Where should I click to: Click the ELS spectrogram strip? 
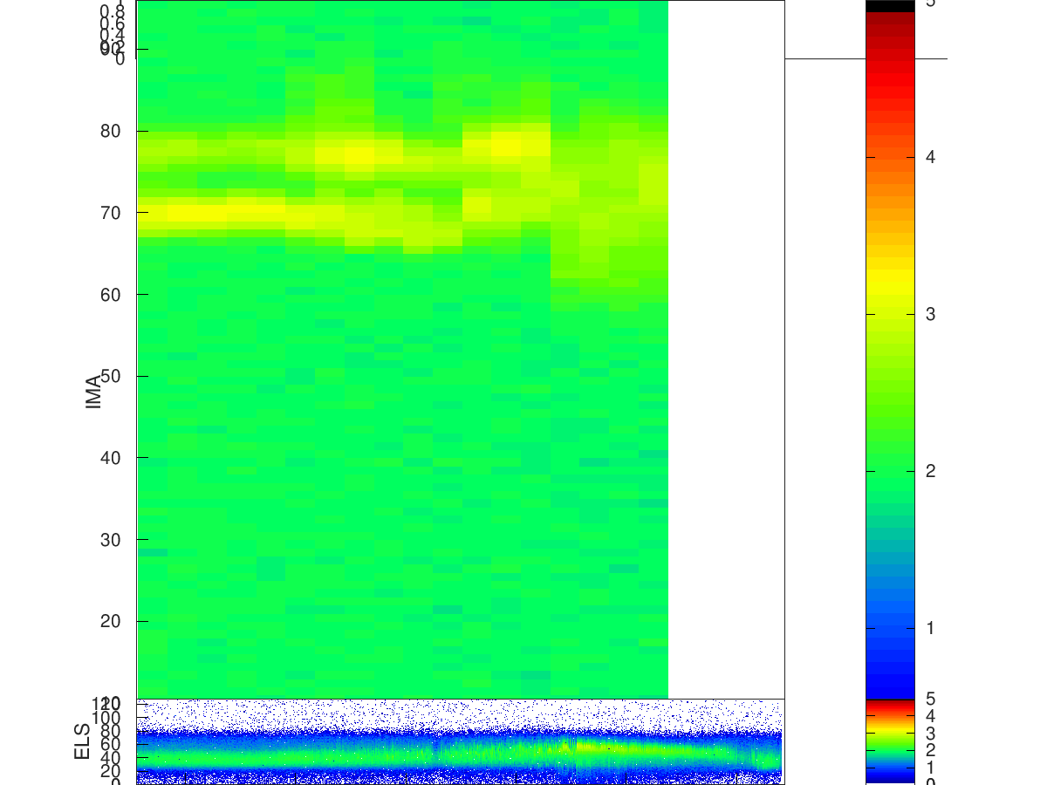point(460,741)
